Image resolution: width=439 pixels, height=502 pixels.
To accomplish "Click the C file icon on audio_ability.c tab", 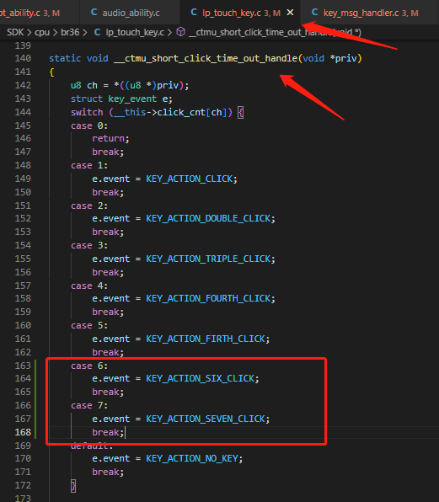I will tap(94, 12).
